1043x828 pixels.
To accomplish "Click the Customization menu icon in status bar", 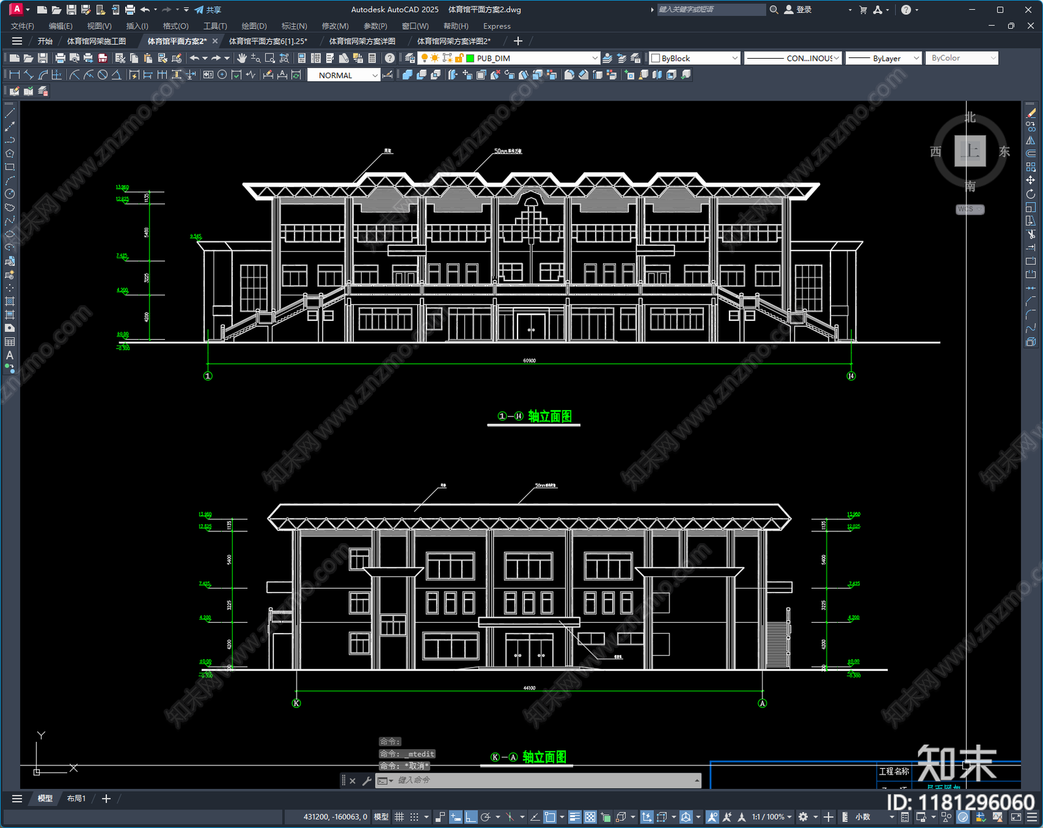I will point(1032,817).
